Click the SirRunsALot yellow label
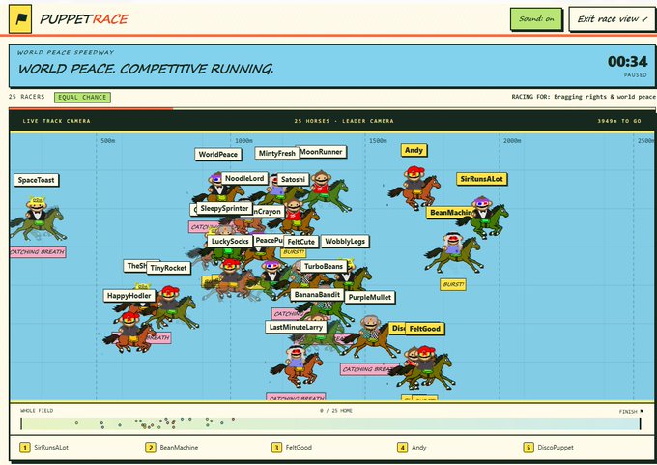This screenshot has height=465, width=657. pyautogui.click(x=481, y=179)
